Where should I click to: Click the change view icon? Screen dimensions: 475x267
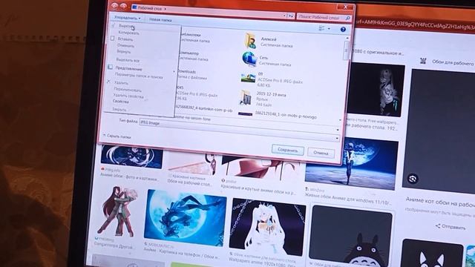coord(321,28)
